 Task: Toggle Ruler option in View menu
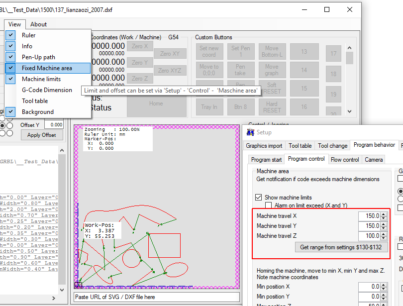point(29,35)
